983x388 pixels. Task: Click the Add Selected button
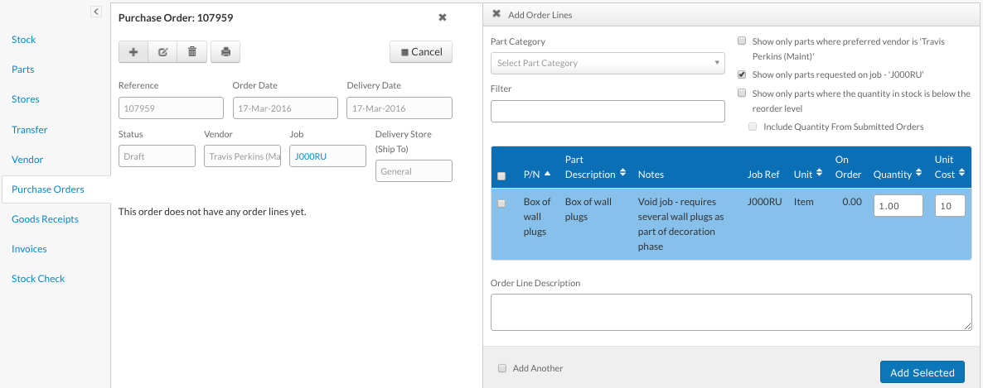coord(922,372)
